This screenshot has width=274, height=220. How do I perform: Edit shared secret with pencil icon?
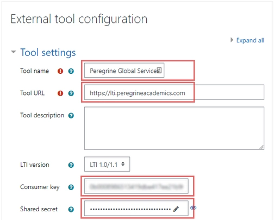tap(176, 209)
